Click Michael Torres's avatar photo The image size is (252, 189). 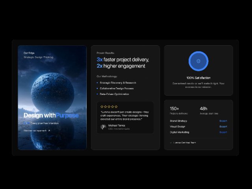[103, 127]
